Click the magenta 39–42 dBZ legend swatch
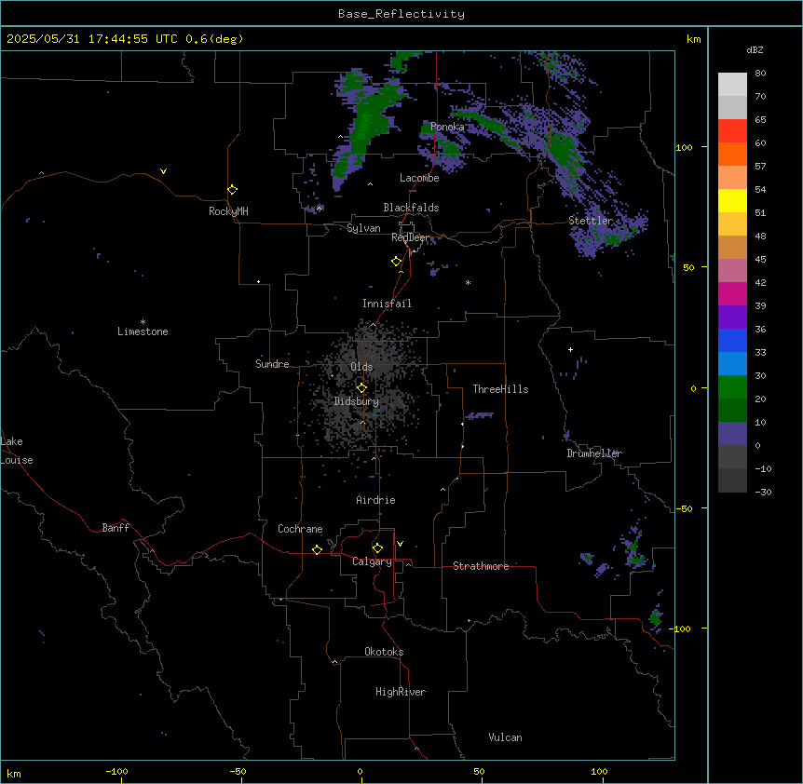This screenshot has height=784, width=803. (732, 293)
